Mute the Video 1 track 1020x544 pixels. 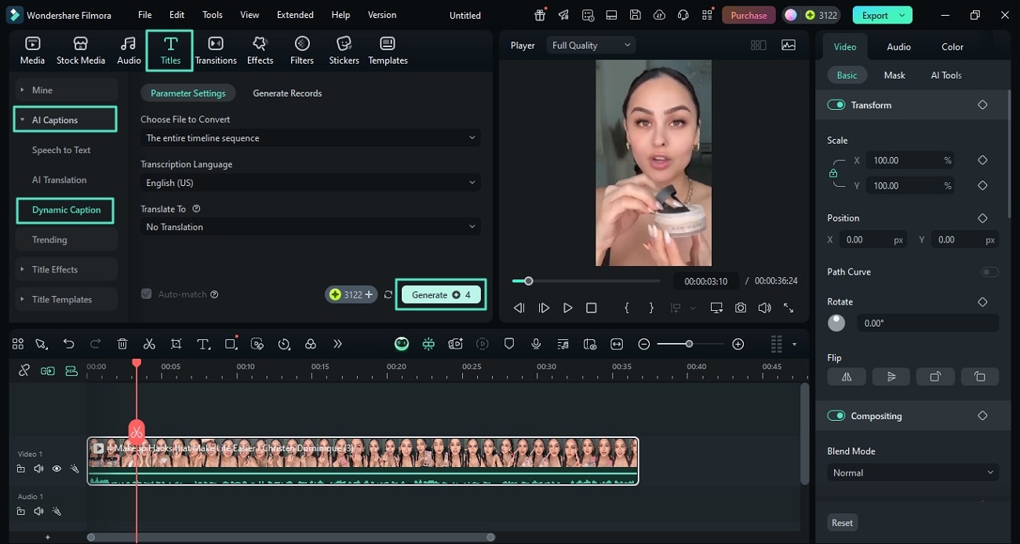pos(38,469)
